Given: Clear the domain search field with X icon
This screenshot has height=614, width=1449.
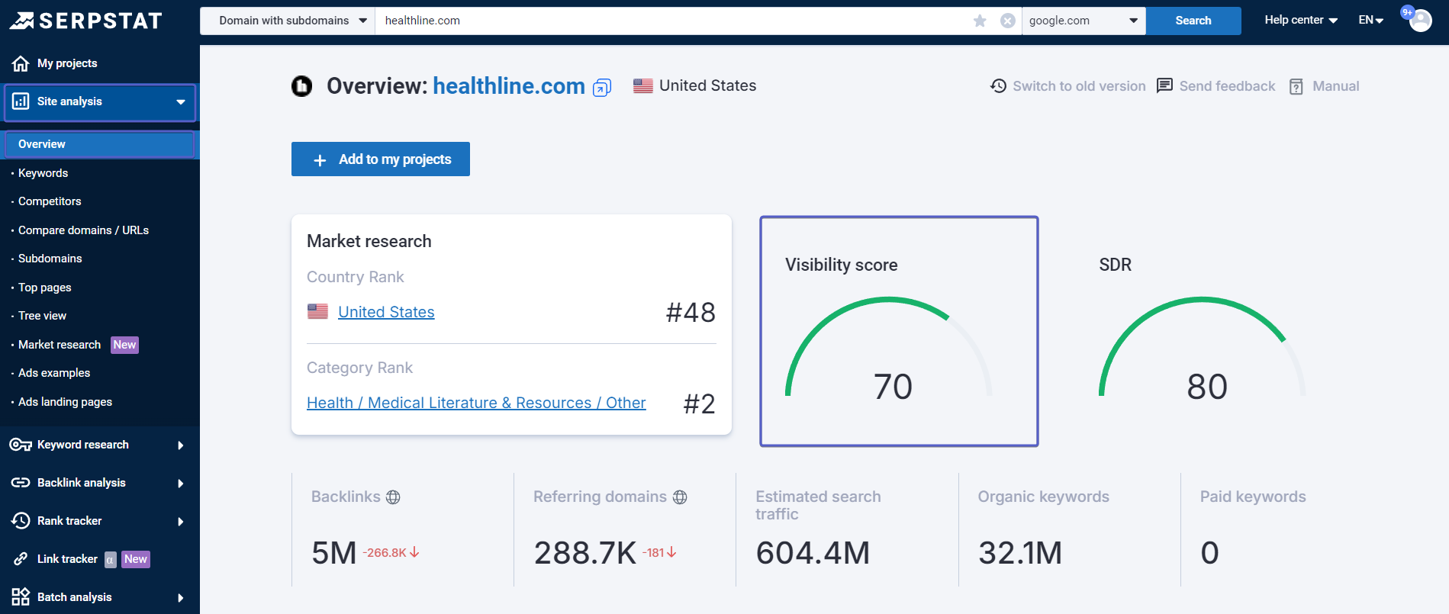Looking at the screenshot, I should pyautogui.click(x=1007, y=21).
